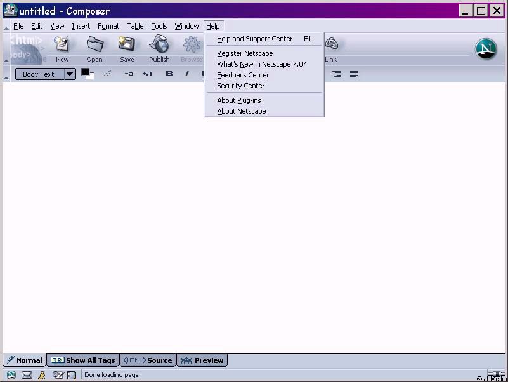Open the Tools menu

tap(159, 26)
